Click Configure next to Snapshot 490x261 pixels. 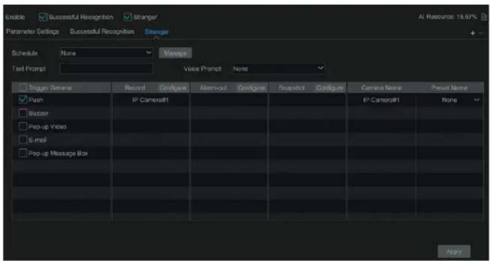tap(330, 88)
